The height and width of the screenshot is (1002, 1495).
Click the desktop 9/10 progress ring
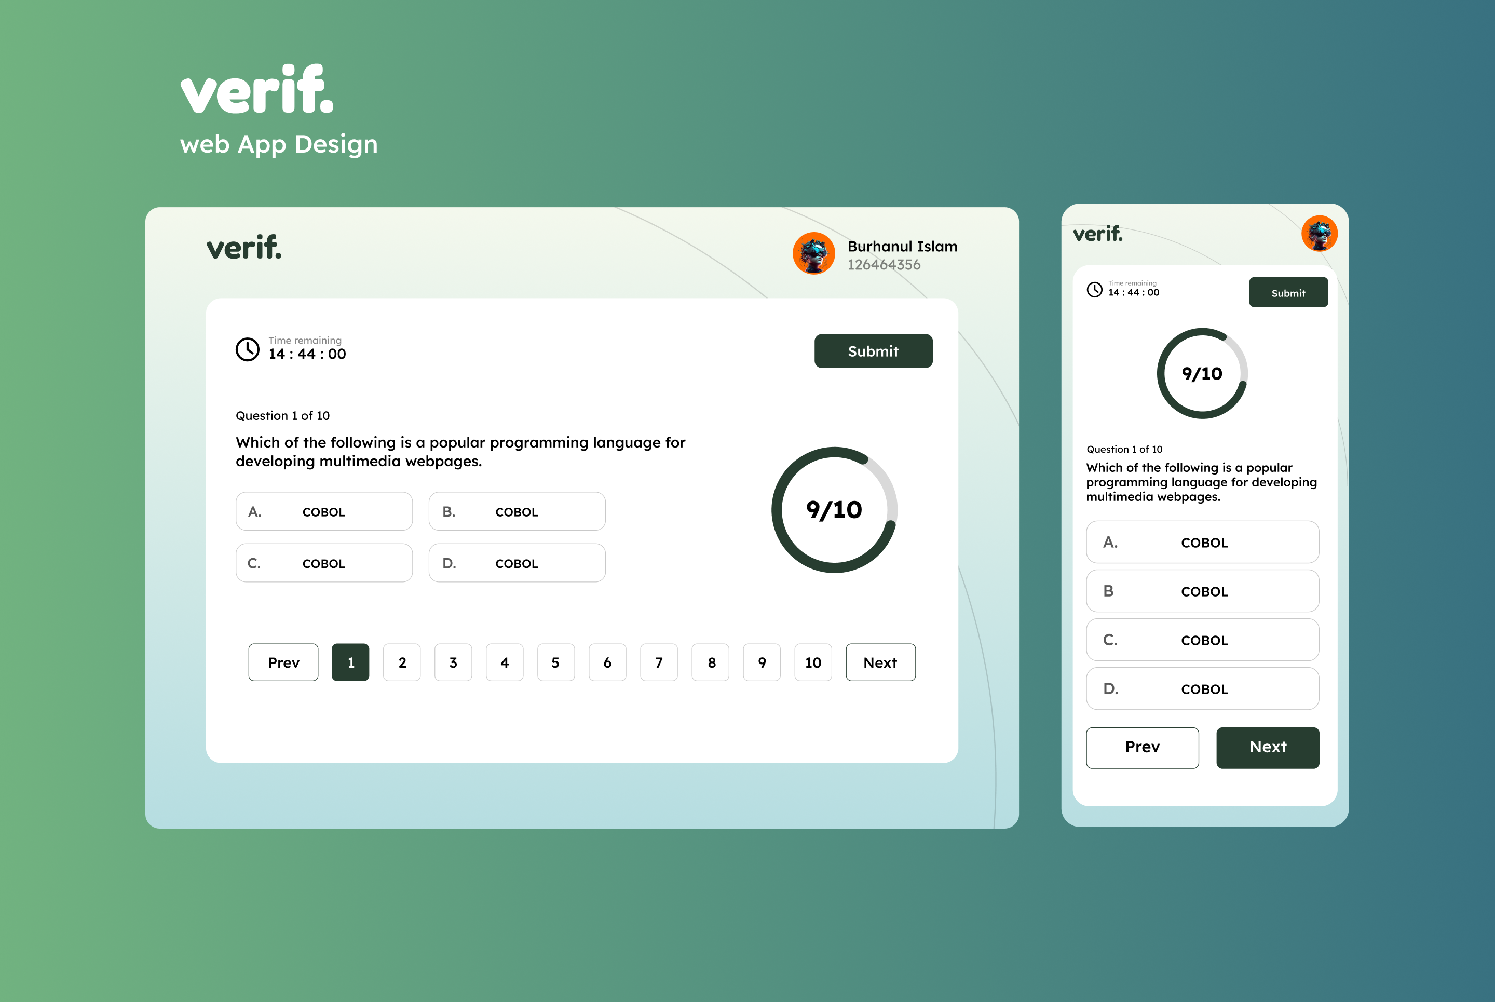click(834, 510)
